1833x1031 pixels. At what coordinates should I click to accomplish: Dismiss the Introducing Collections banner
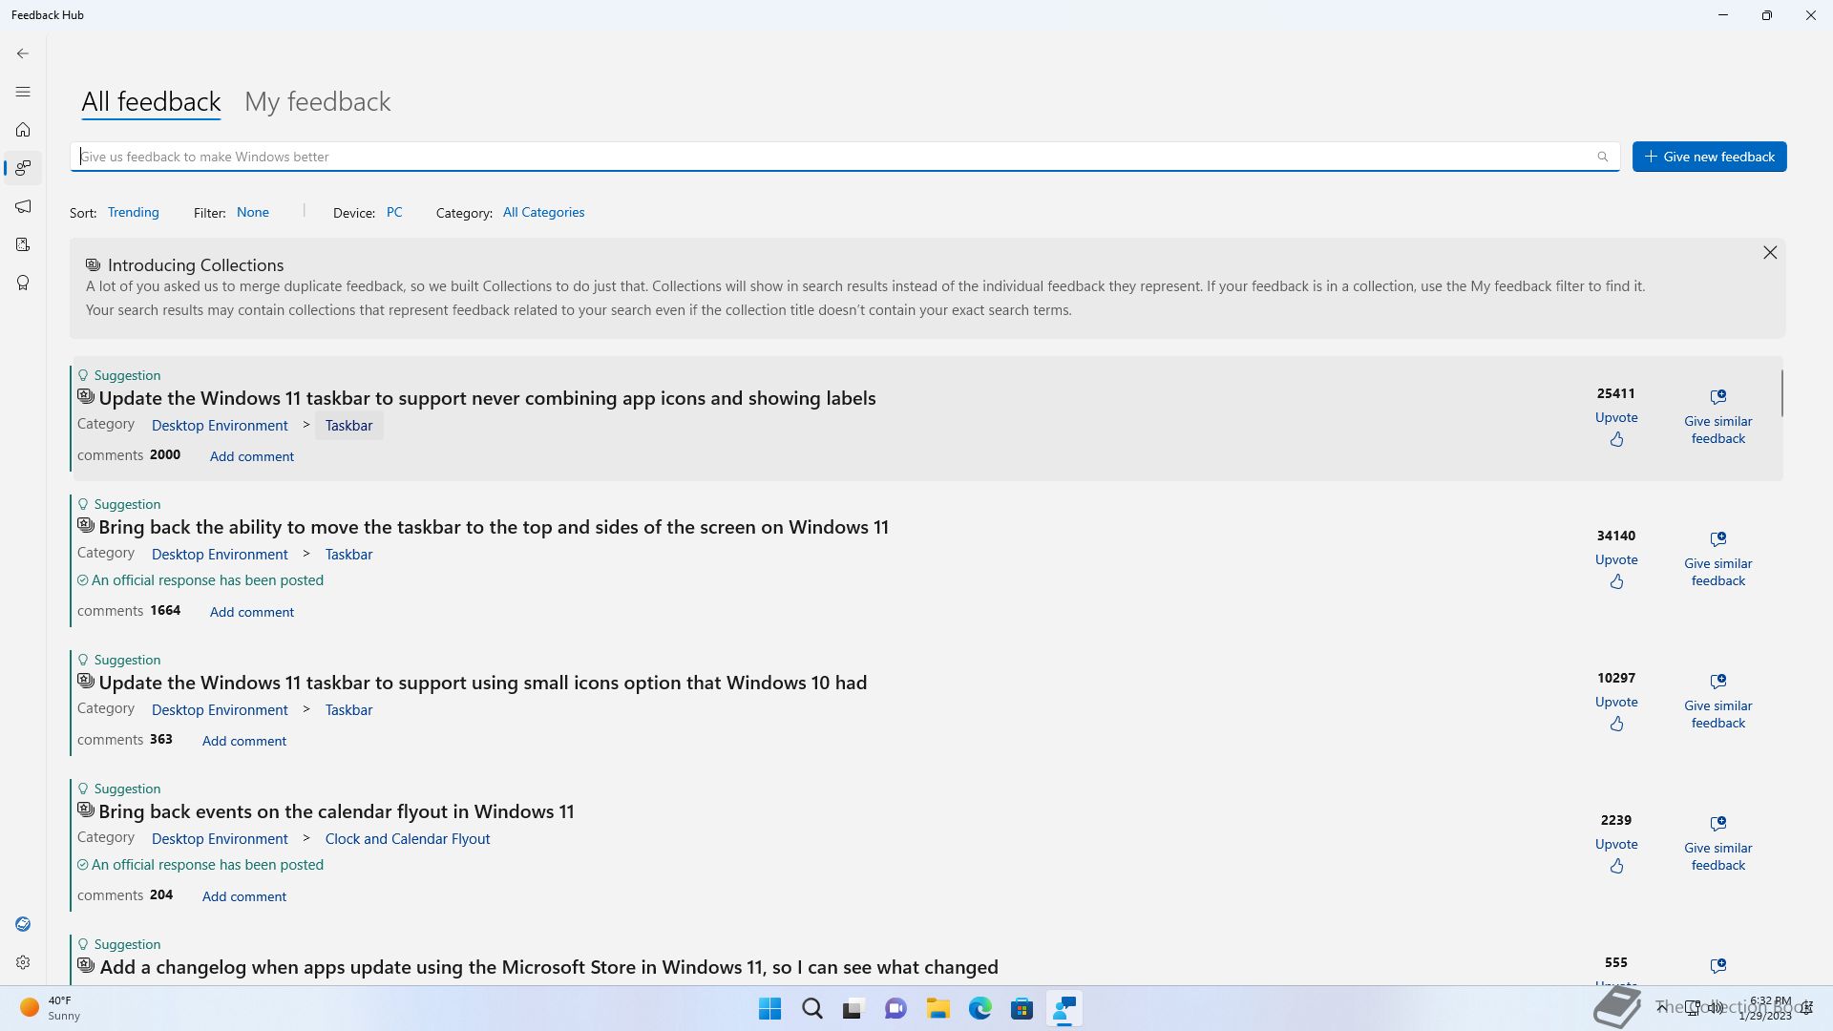tap(1770, 252)
